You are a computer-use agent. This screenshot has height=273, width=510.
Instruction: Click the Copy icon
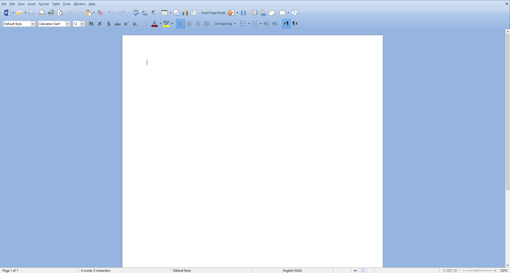point(79,13)
